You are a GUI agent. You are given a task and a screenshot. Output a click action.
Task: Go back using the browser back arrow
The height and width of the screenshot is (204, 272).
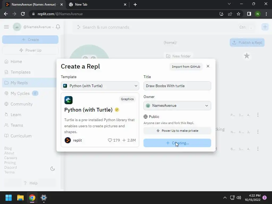click(x=6, y=14)
